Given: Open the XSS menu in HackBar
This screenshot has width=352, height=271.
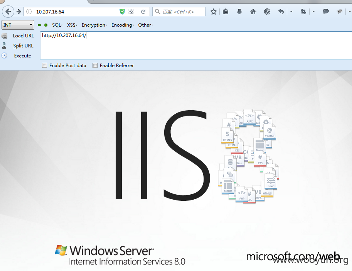Looking at the screenshot, I should coord(72,25).
